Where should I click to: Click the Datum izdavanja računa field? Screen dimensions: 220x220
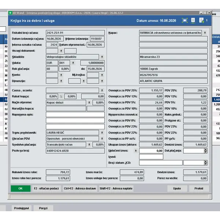click(55, 39)
